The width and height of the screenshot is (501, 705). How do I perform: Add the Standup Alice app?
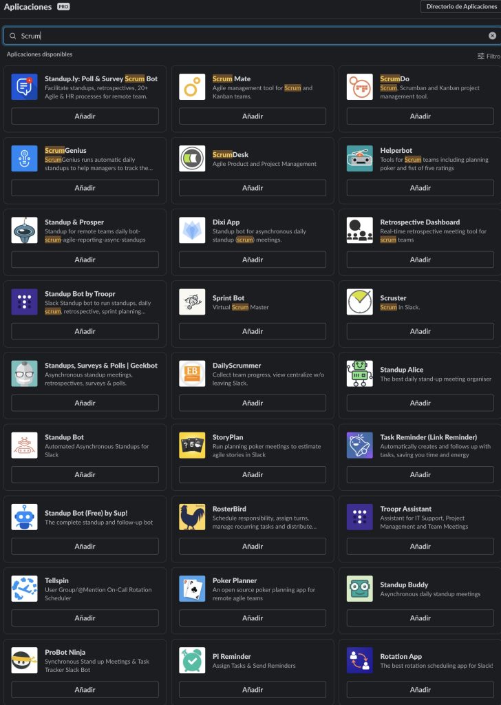(x=420, y=403)
